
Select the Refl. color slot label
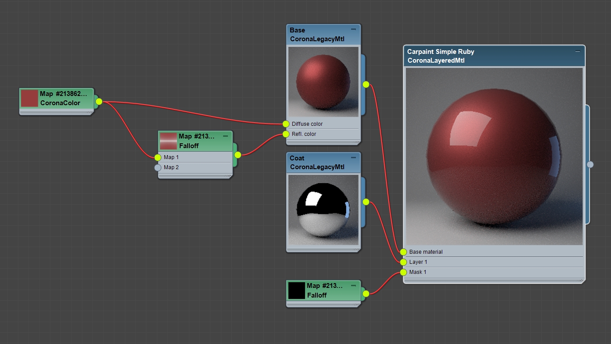pyautogui.click(x=304, y=134)
